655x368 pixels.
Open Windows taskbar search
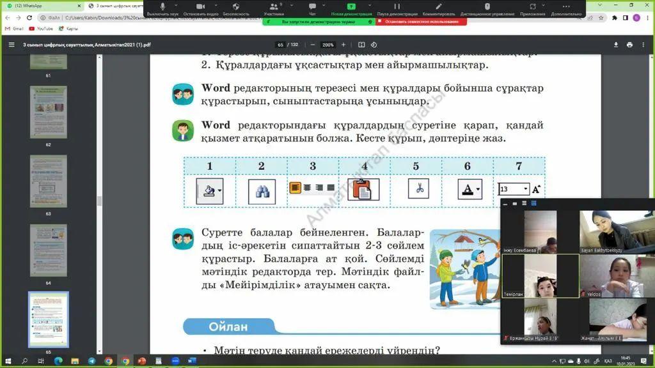coord(24,361)
